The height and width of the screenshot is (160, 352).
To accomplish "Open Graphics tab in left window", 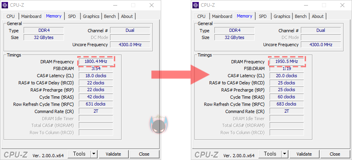I will 91,16.
